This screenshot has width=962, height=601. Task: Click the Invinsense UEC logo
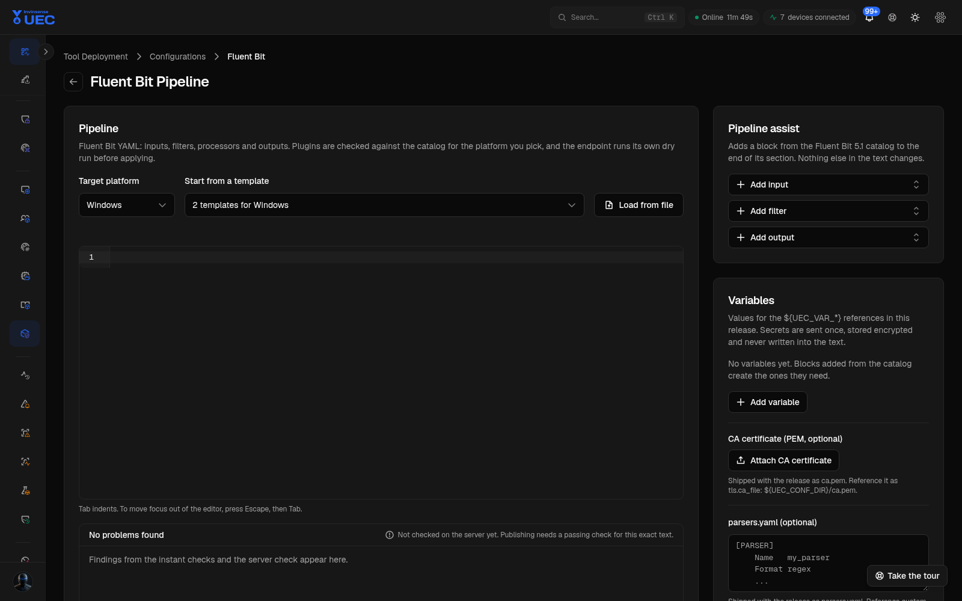click(34, 17)
